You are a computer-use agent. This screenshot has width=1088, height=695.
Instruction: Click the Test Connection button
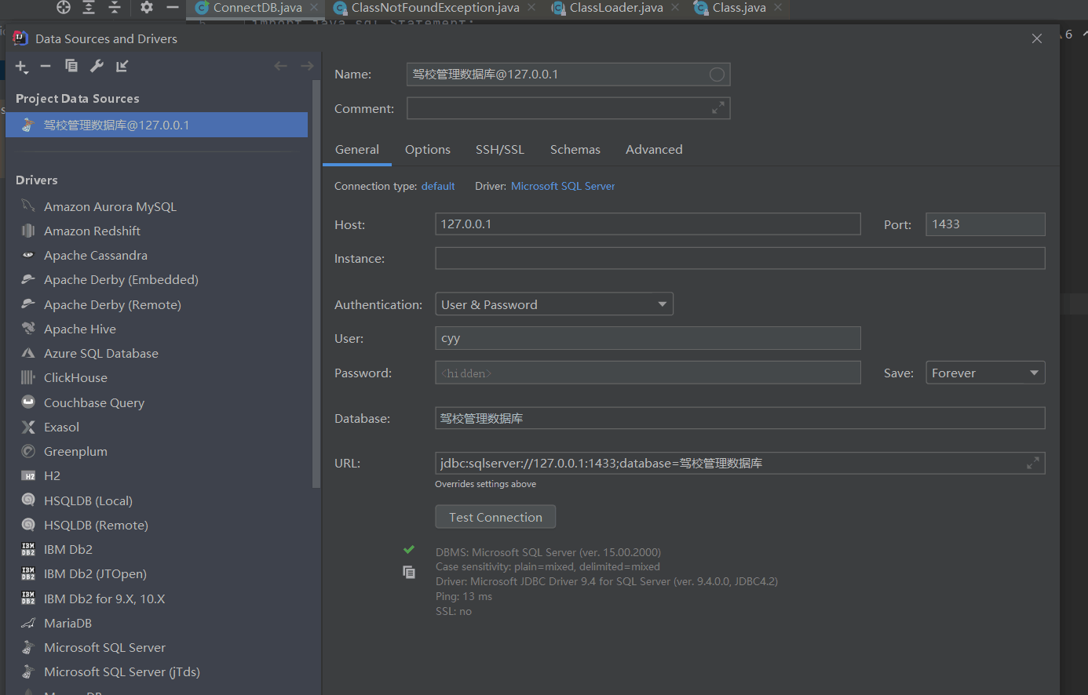(x=495, y=516)
